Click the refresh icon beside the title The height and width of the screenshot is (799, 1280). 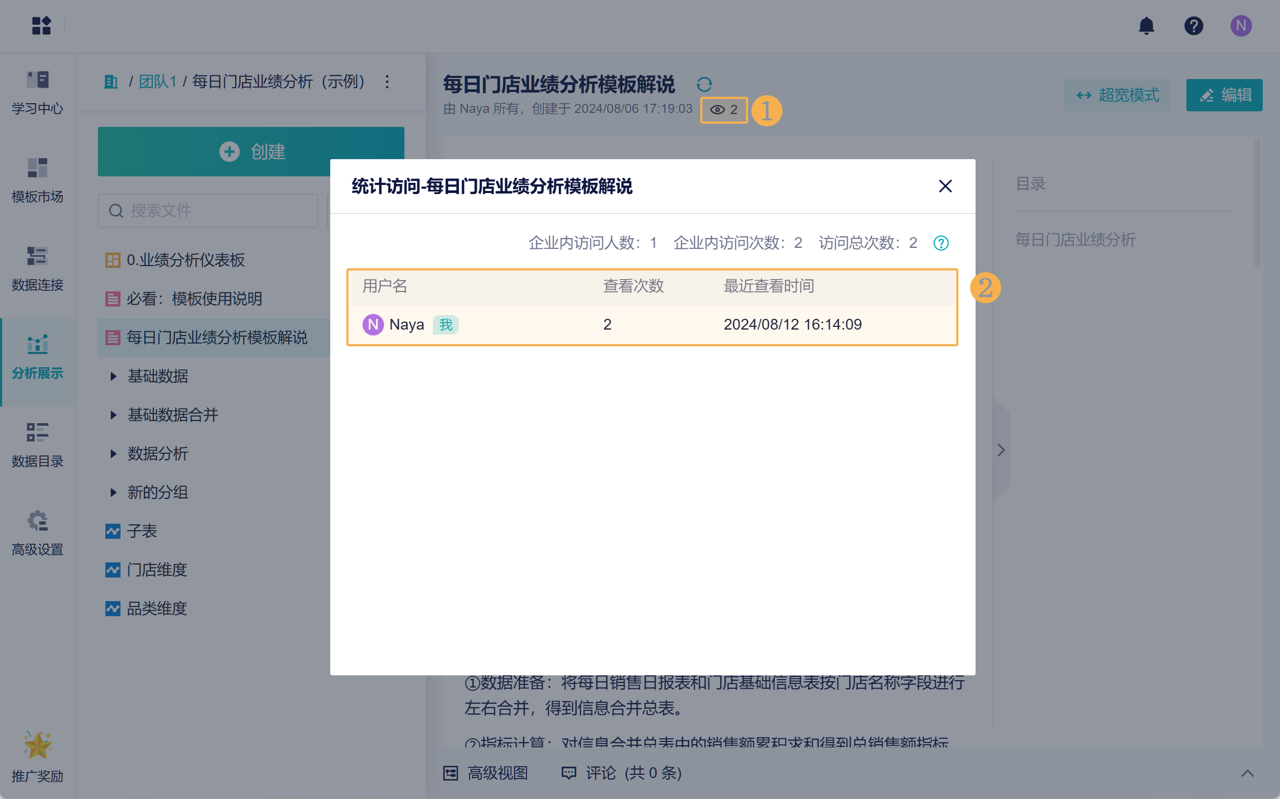pyautogui.click(x=704, y=84)
